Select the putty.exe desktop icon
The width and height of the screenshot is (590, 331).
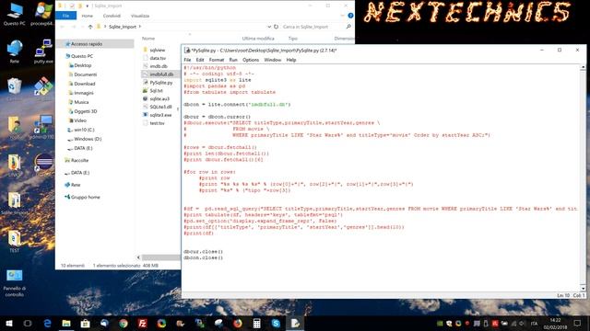click(x=43, y=51)
